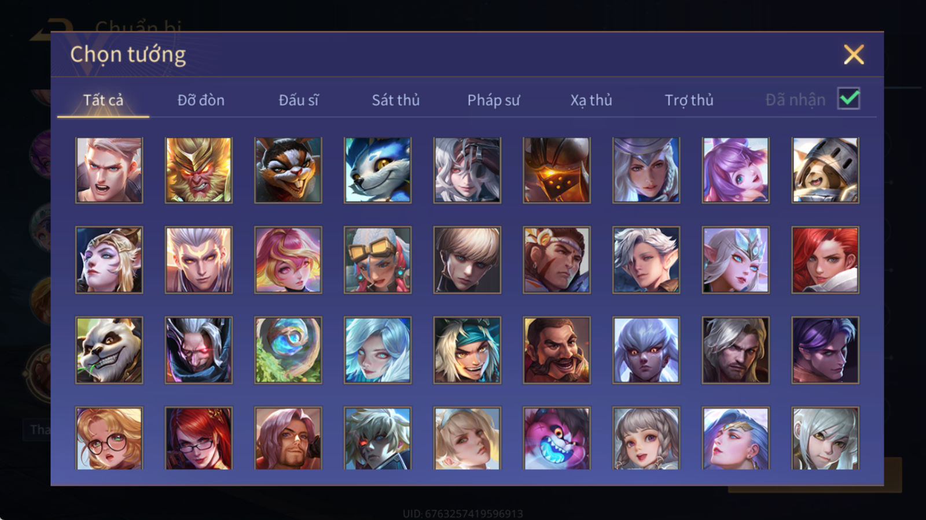The image size is (926, 520).
Task: Open the Trợ thủ tab
Action: [689, 100]
